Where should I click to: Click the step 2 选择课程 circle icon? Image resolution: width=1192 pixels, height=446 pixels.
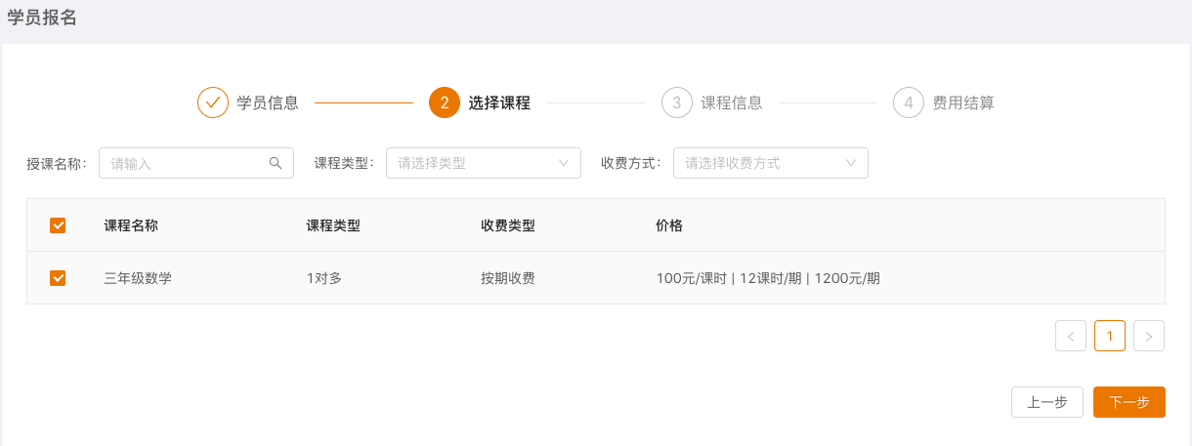pyautogui.click(x=445, y=102)
